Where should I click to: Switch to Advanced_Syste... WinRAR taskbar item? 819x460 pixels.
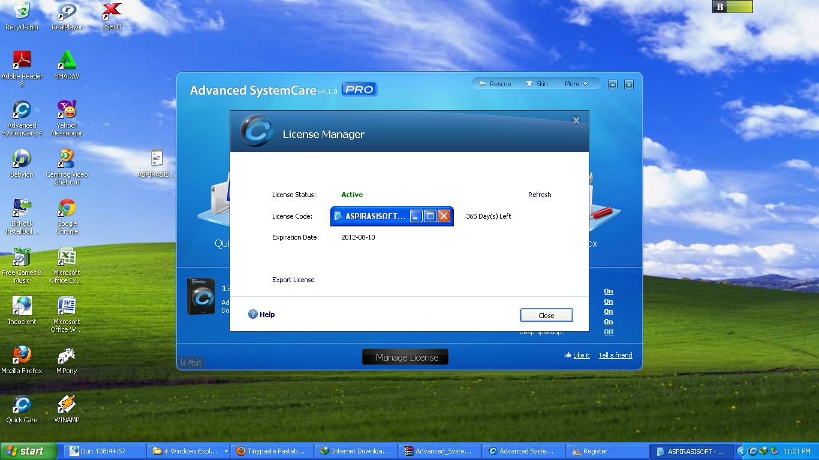[439, 451]
